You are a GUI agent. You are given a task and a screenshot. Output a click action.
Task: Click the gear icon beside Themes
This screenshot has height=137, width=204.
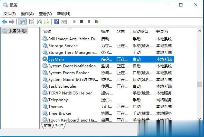click(x=45, y=106)
